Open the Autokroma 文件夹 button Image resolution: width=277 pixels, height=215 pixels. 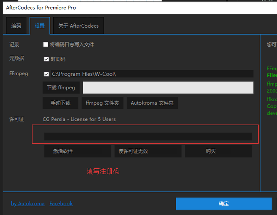(152, 103)
